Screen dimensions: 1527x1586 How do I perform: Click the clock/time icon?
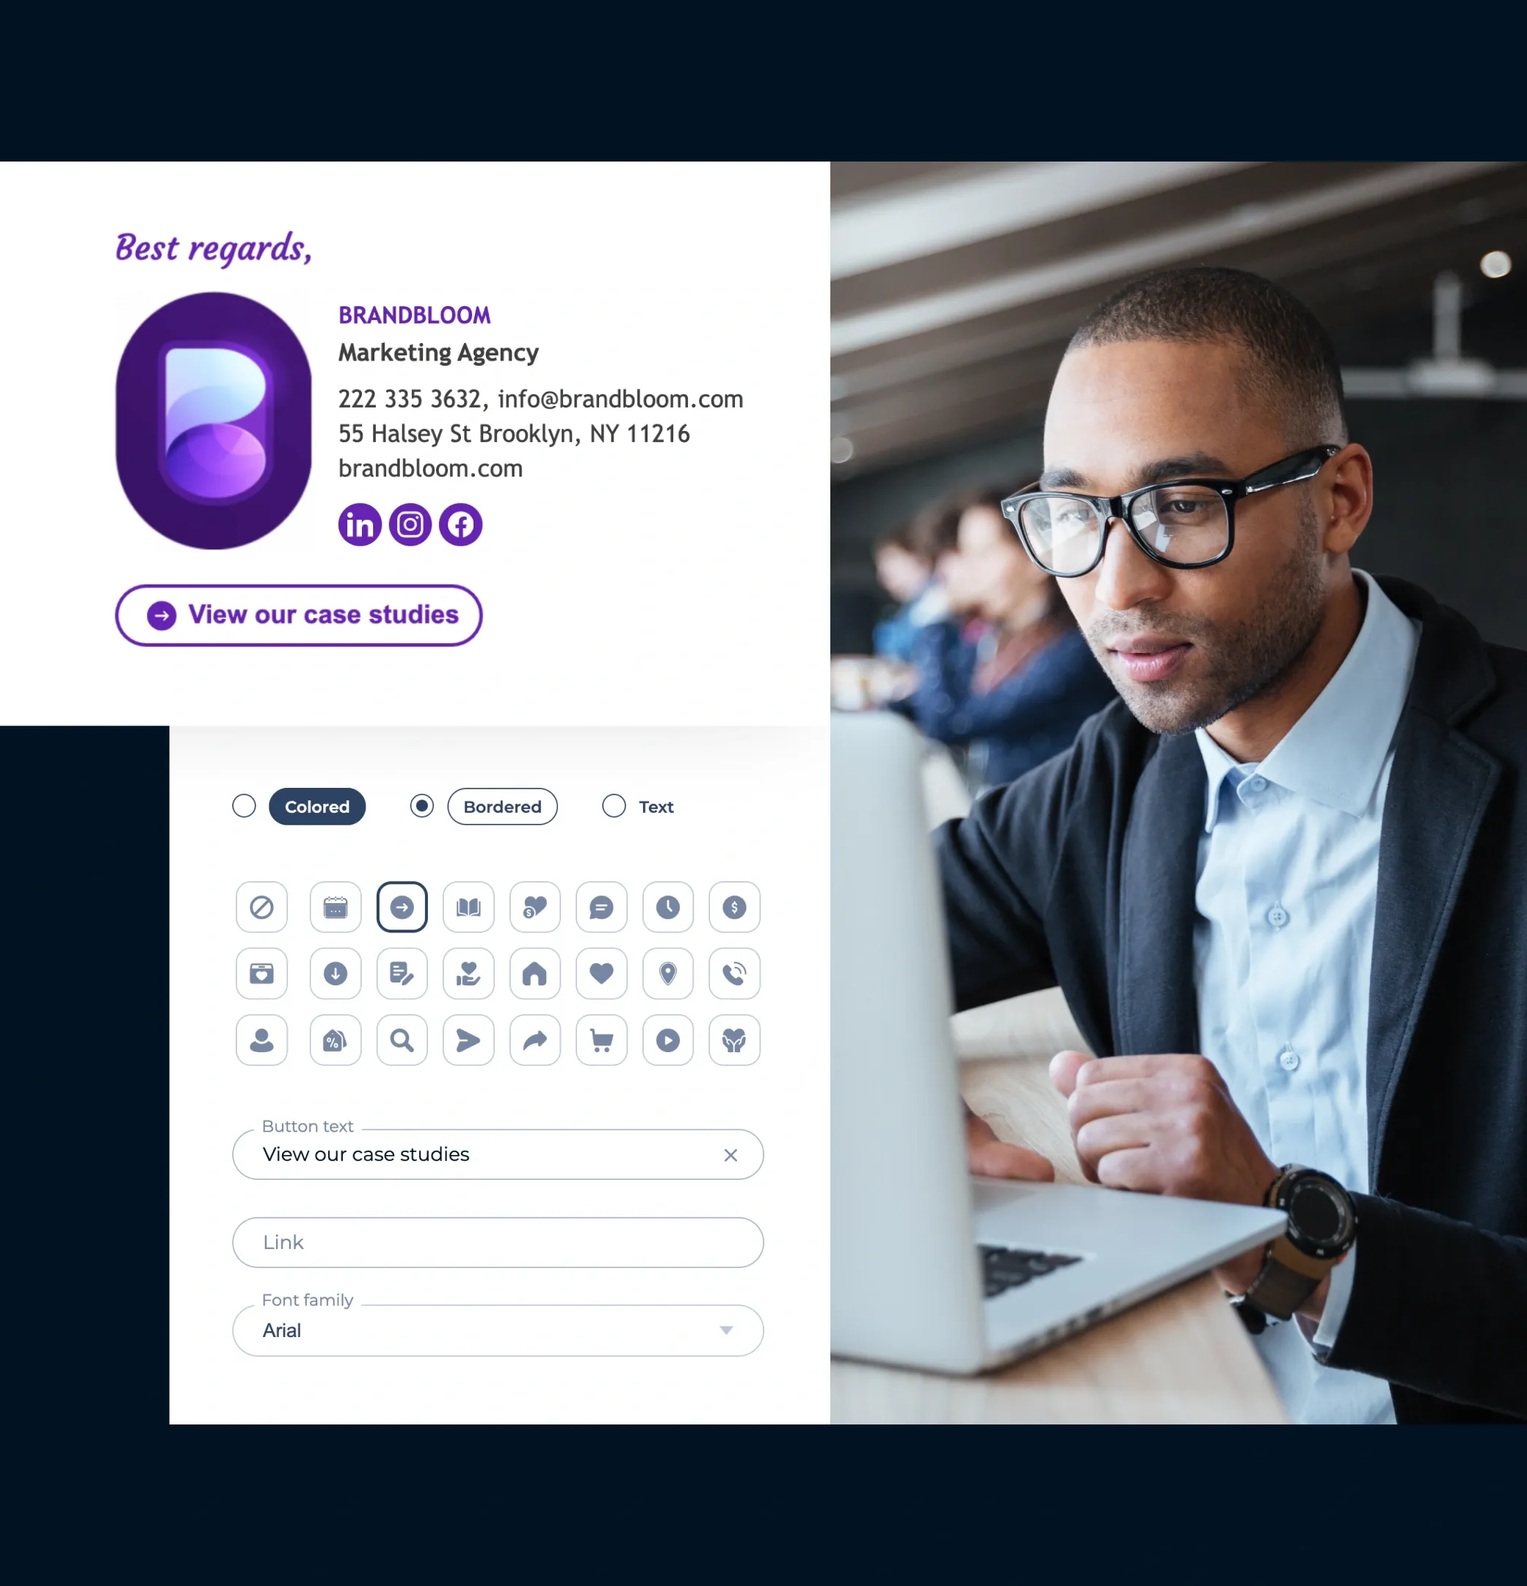665,906
